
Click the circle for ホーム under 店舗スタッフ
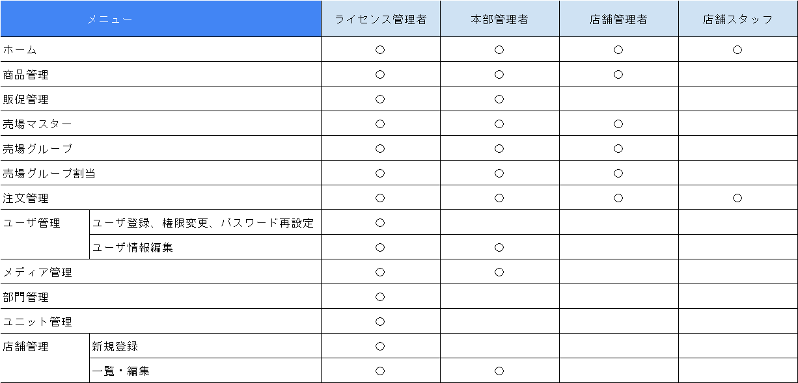737,49
